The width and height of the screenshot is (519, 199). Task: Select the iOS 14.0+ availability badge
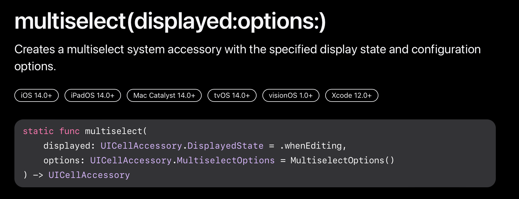coord(36,95)
